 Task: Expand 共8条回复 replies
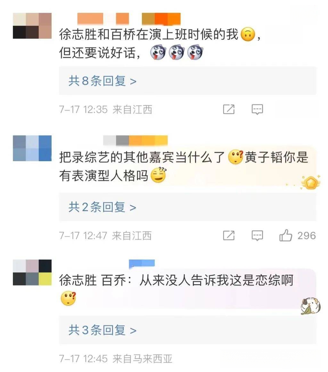pyautogui.click(x=102, y=81)
